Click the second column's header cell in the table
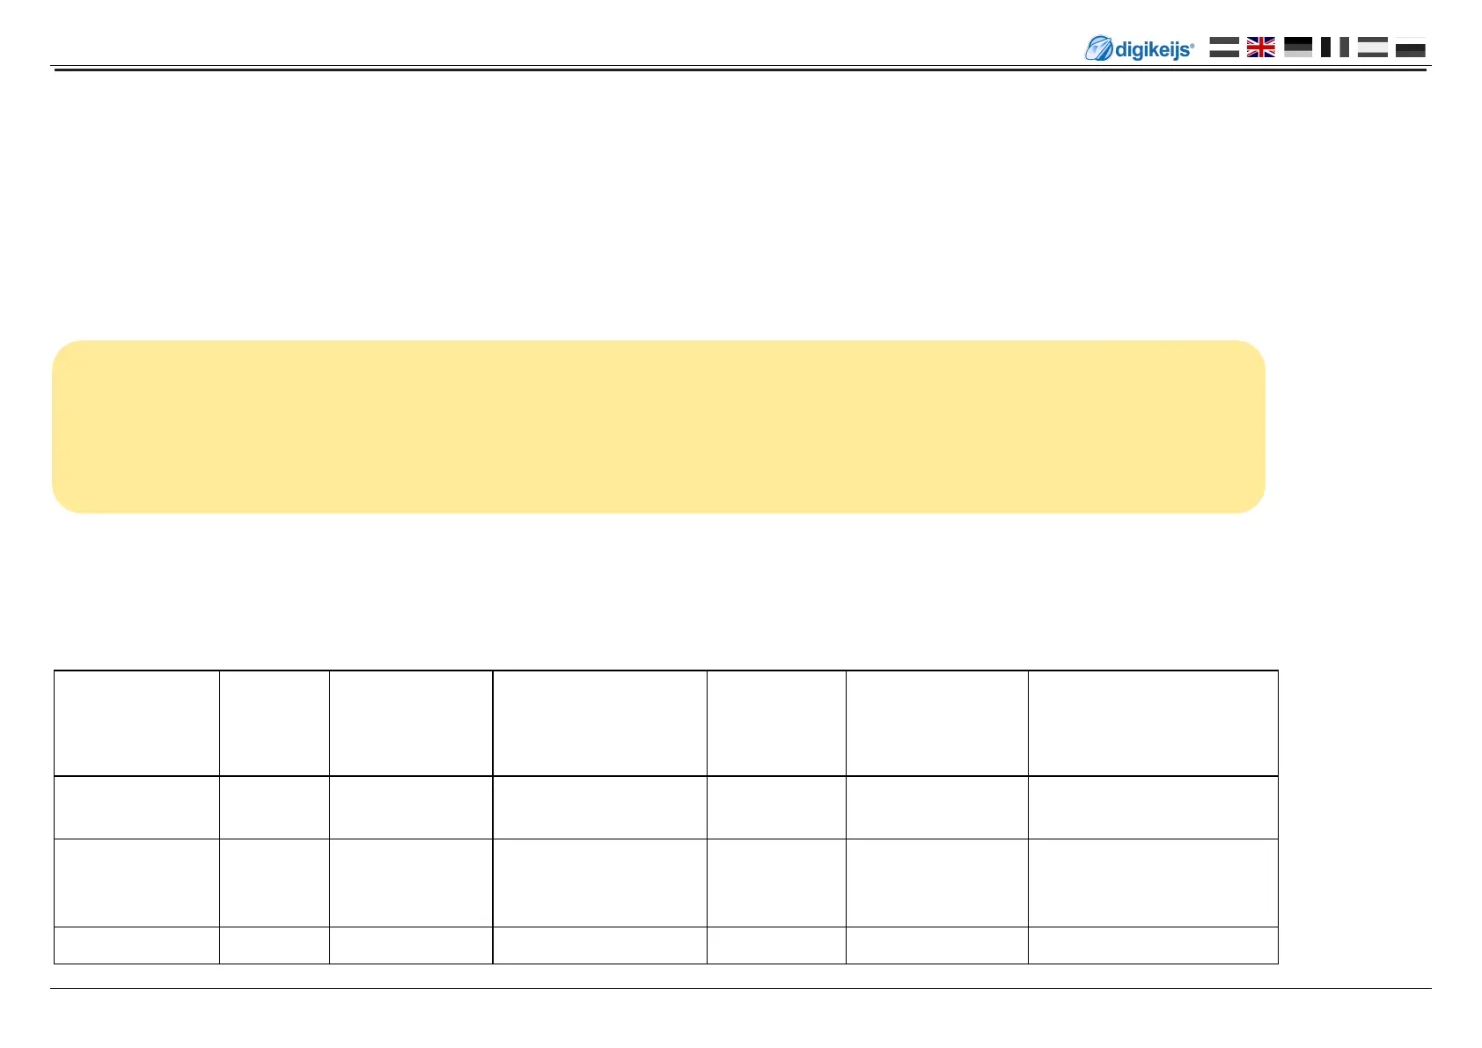 coord(274,723)
